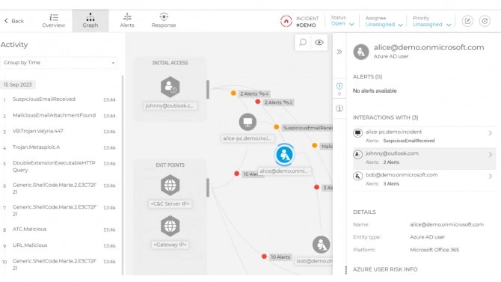501x282 pixels.
Task: Select the URL.Malicious activity row
Action: (59, 245)
